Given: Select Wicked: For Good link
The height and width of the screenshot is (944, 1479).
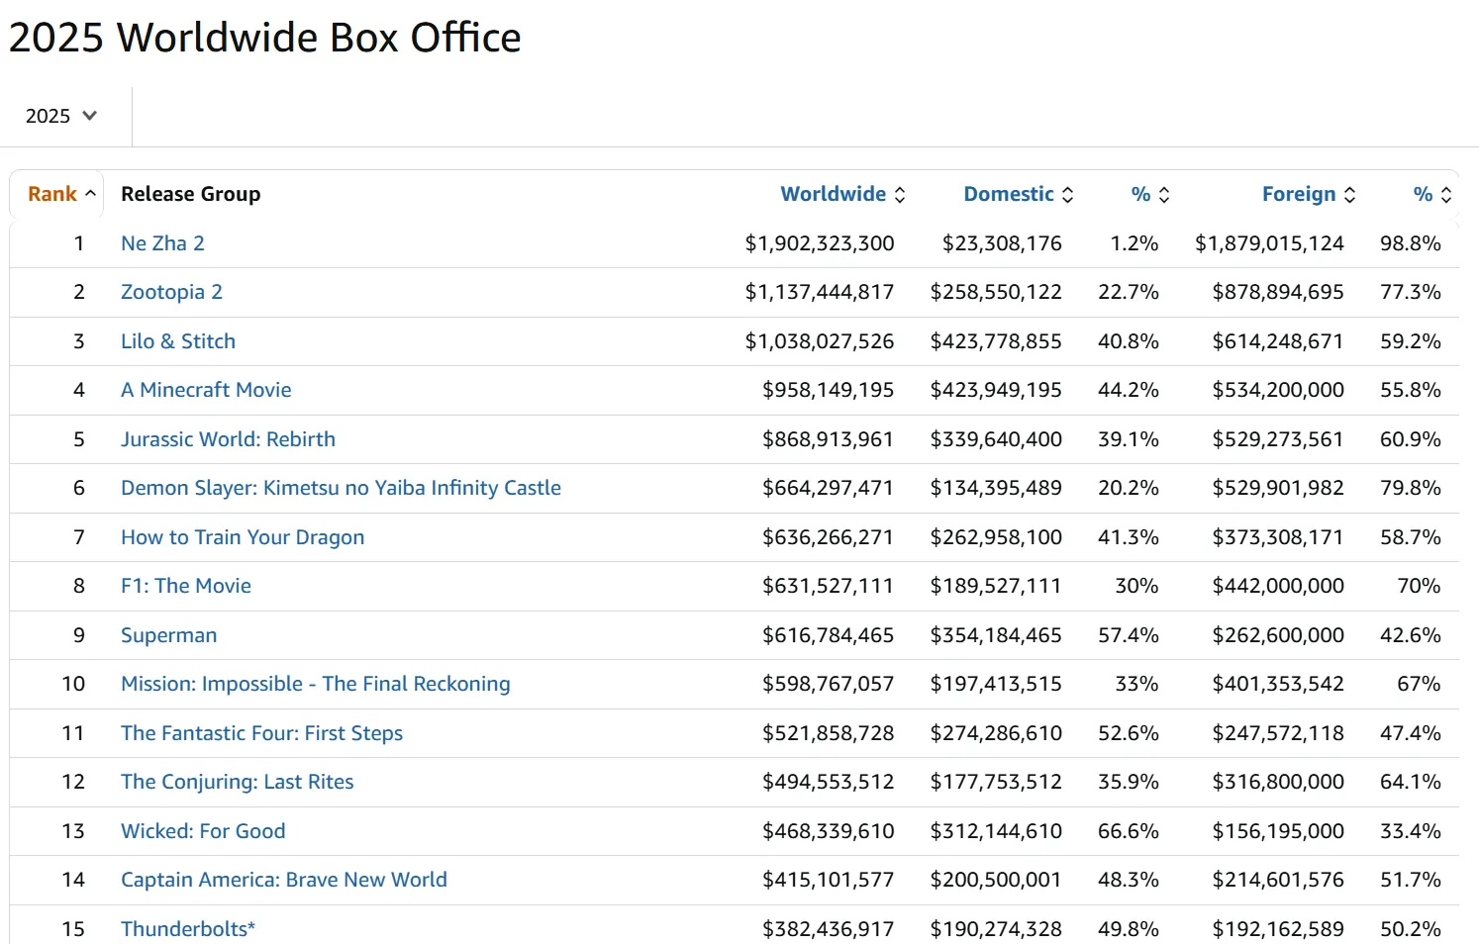Looking at the screenshot, I should 203,831.
